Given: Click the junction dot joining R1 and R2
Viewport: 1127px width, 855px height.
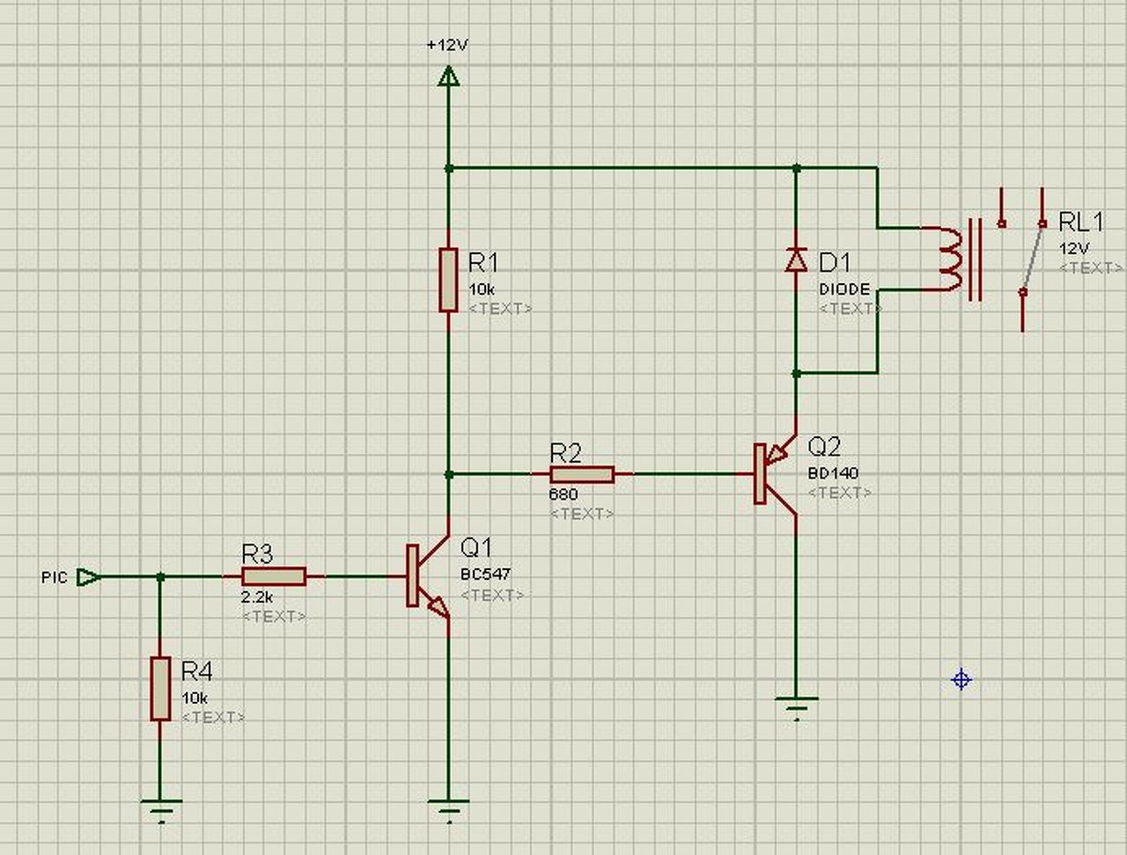Looking at the screenshot, I should tap(448, 474).
